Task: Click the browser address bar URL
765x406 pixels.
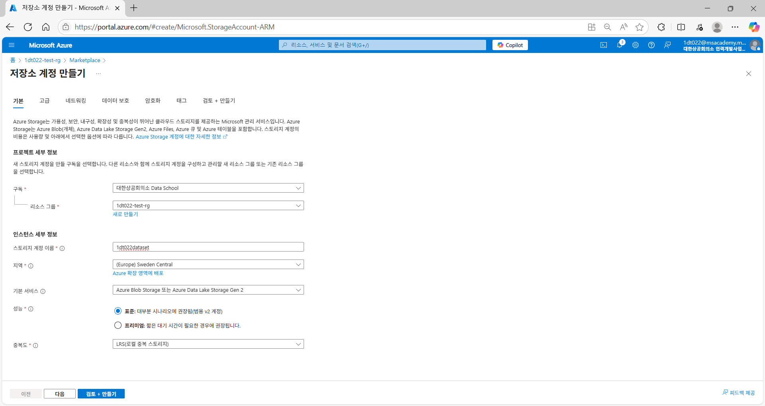Action: pos(175,27)
